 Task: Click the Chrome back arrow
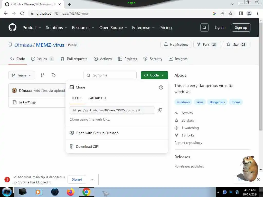[6, 13]
